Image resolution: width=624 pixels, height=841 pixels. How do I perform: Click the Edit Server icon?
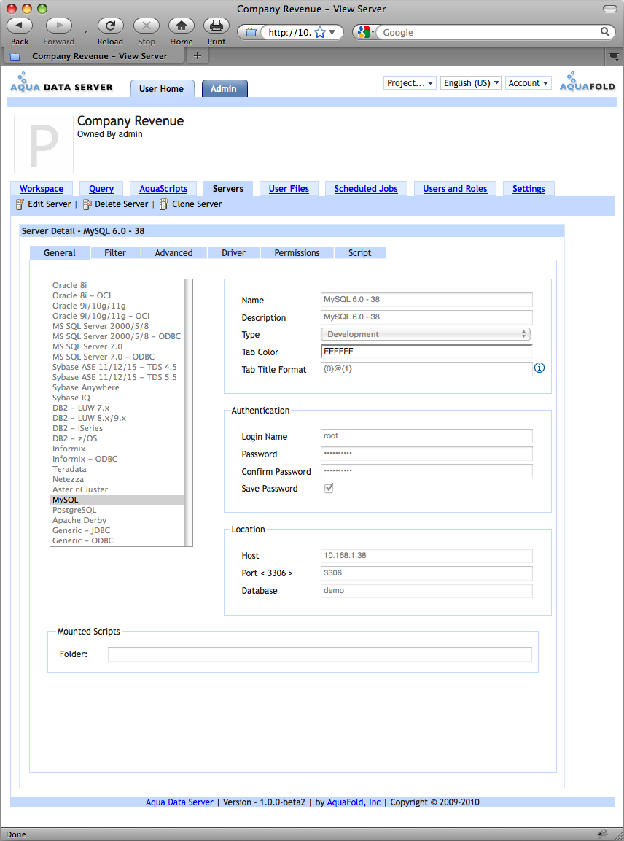(x=20, y=204)
